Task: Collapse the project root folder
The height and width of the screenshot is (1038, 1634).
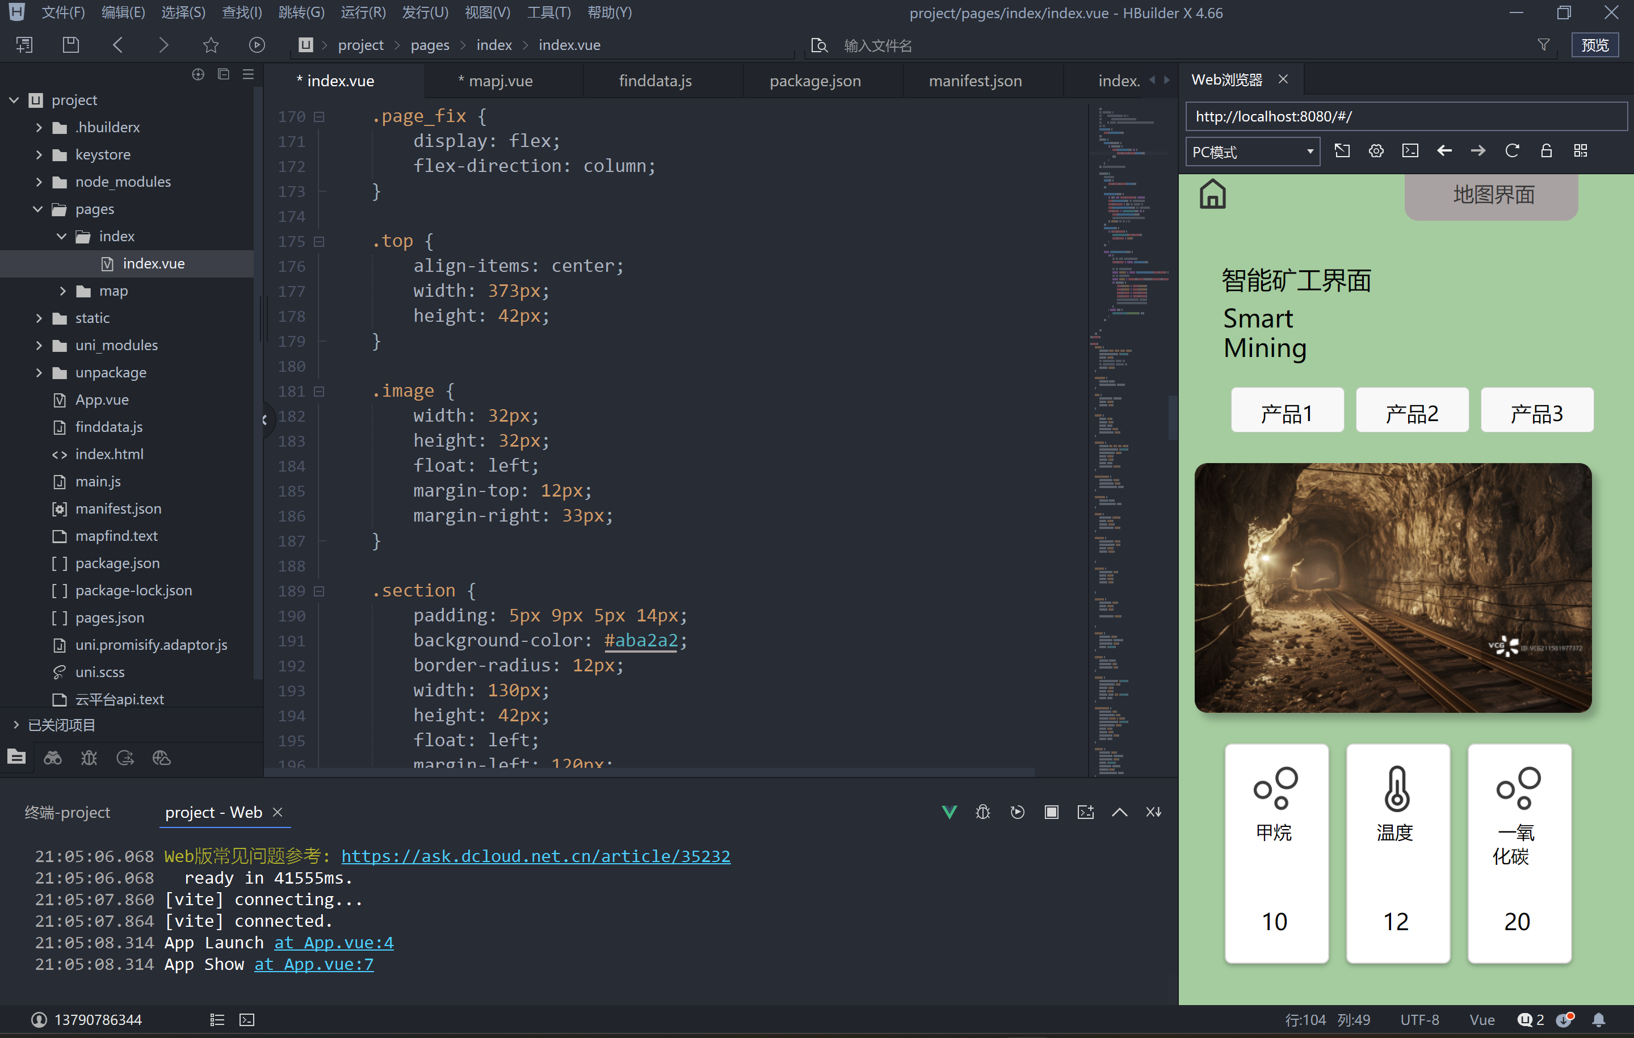Action: (x=14, y=100)
